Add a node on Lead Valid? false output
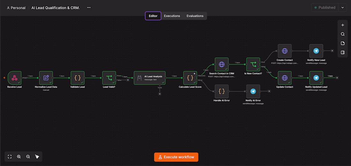 (x=128, y=80)
